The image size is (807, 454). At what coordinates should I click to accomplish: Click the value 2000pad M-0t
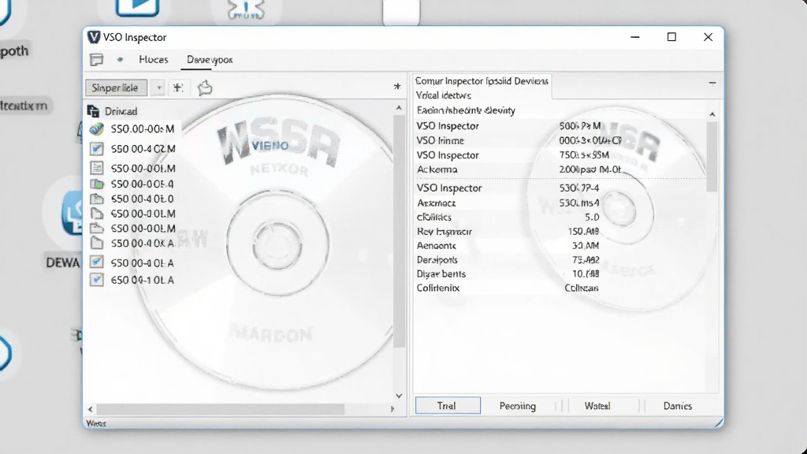coord(590,169)
